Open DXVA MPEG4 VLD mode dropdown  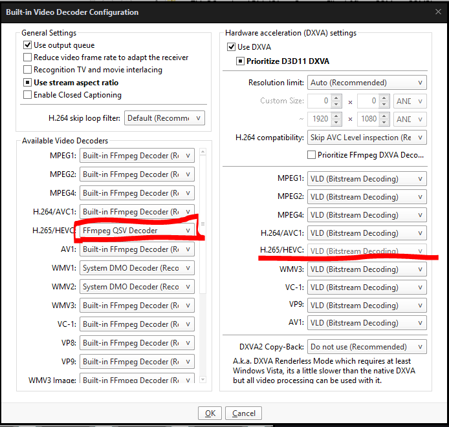(367, 215)
